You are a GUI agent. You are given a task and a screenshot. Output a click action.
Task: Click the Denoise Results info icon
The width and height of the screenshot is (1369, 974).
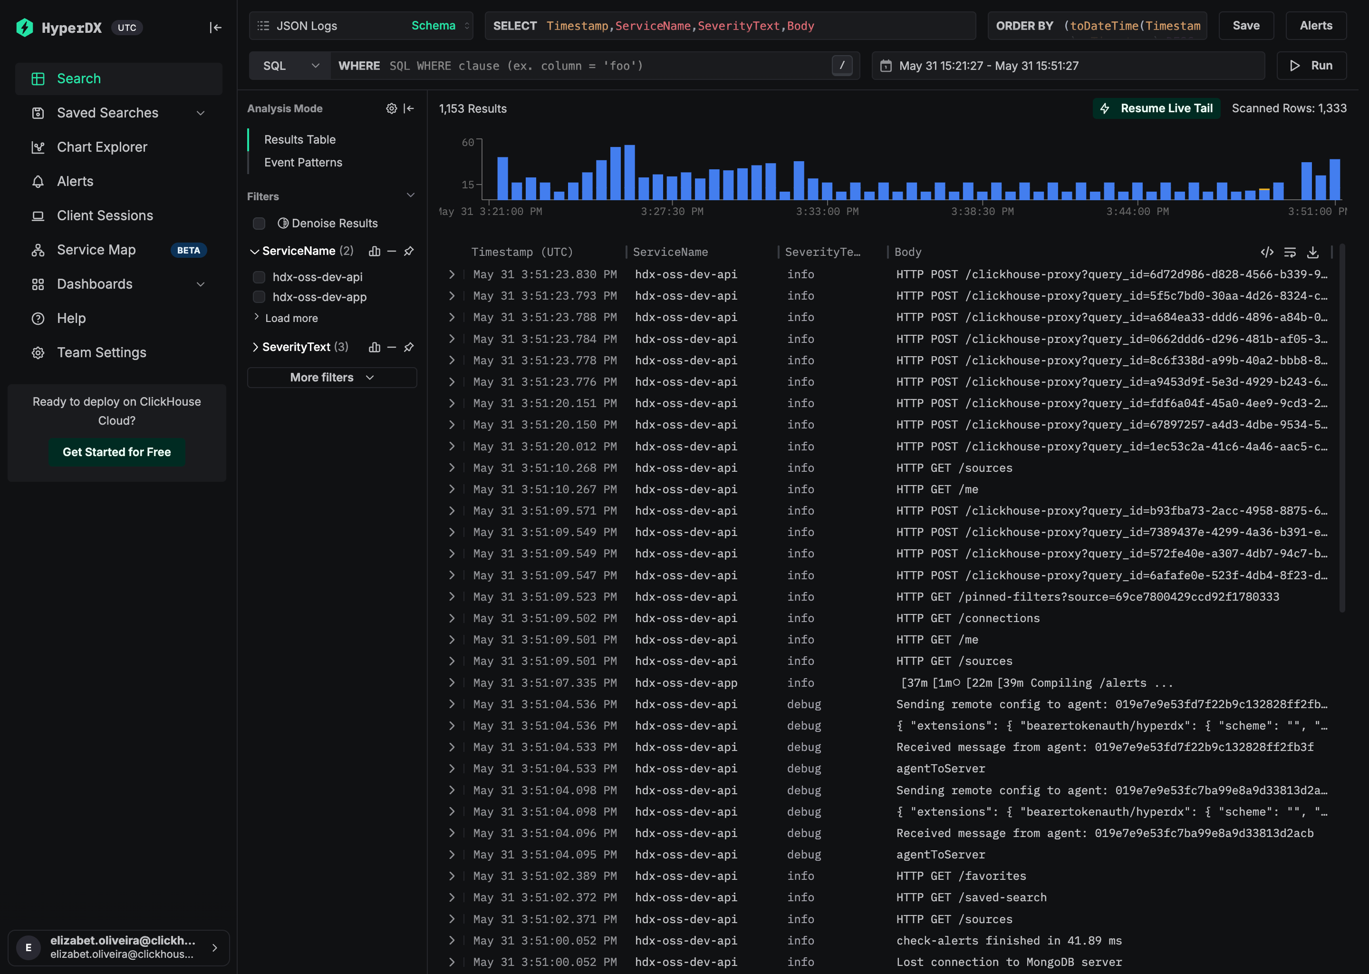pyautogui.click(x=283, y=223)
